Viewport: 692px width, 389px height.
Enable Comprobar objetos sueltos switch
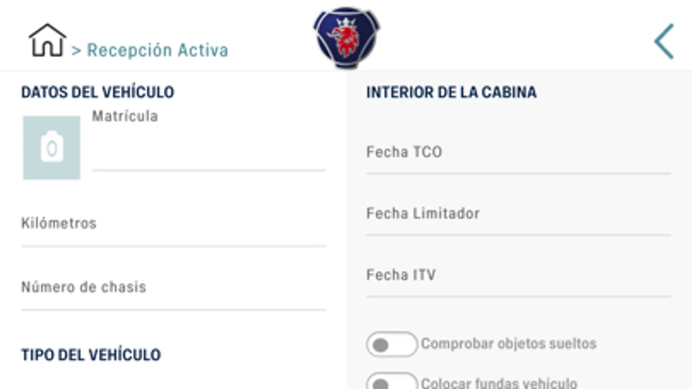tap(392, 344)
